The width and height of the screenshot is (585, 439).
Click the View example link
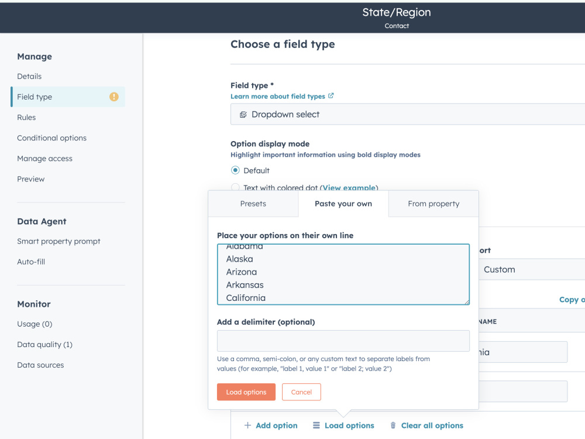349,187
